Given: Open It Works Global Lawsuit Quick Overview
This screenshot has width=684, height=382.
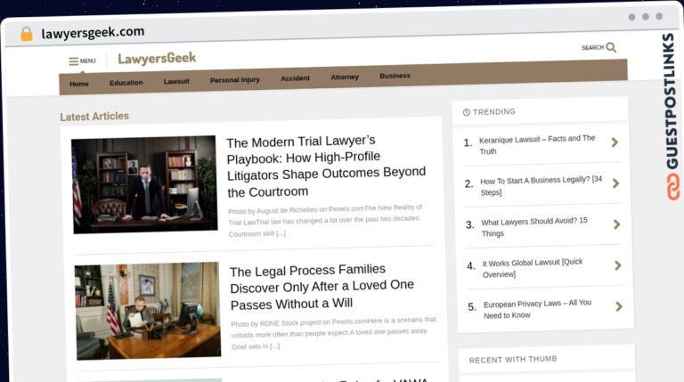Looking at the screenshot, I should click(533, 268).
